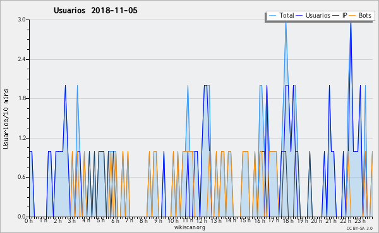Image resolution: width=379 pixels, height=233 pixels.
Task: Click the '16 h' x-axis label
Action: tap(260, 220)
